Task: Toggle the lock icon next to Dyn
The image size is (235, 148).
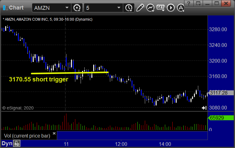Action: tap(17, 143)
